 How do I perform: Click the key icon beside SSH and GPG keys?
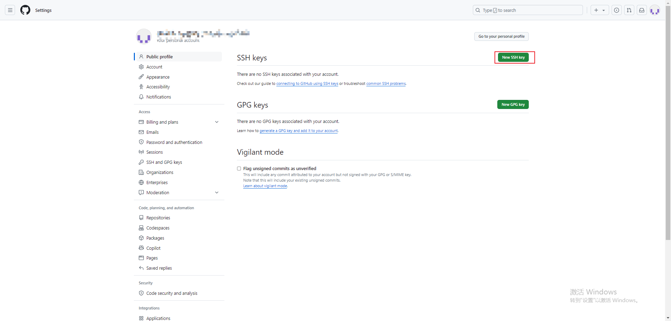141,162
